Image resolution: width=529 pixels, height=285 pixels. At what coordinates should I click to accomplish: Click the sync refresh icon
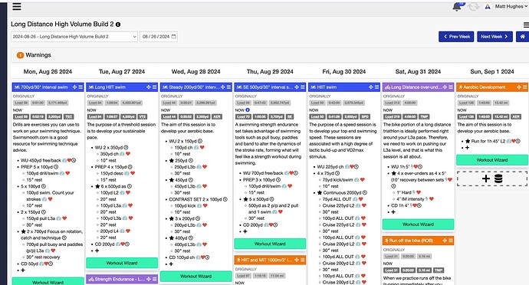[x=473, y=6]
